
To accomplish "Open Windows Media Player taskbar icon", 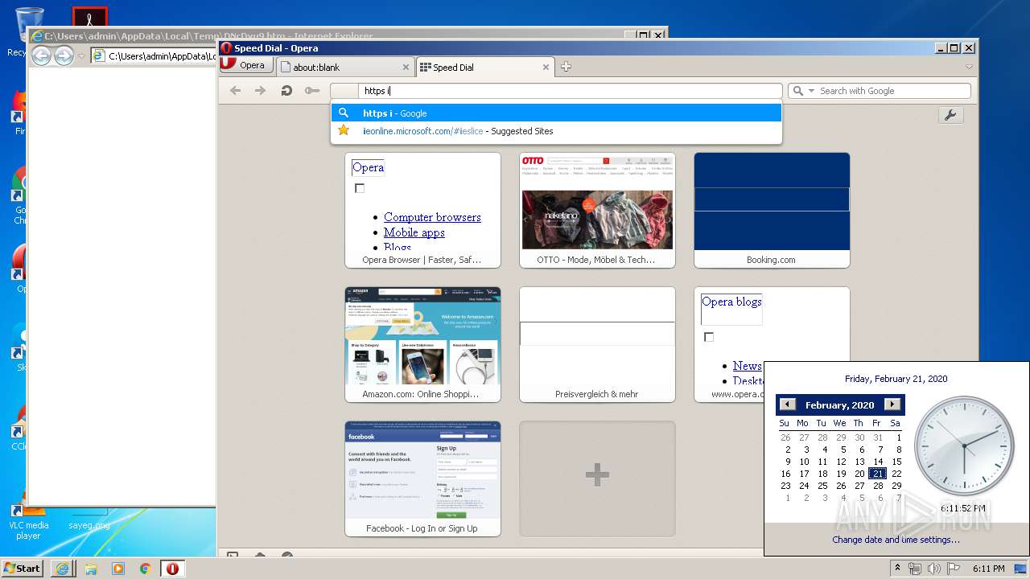I will [118, 569].
